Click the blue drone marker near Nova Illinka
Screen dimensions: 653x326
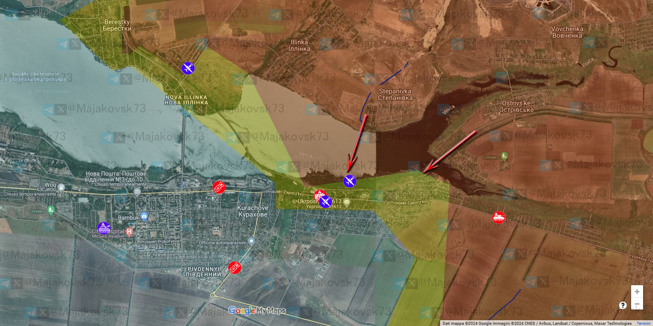click(x=188, y=68)
